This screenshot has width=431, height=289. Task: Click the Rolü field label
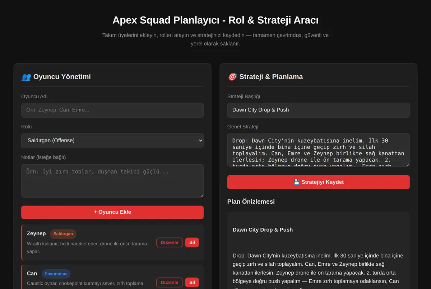click(x=27, y=127)
